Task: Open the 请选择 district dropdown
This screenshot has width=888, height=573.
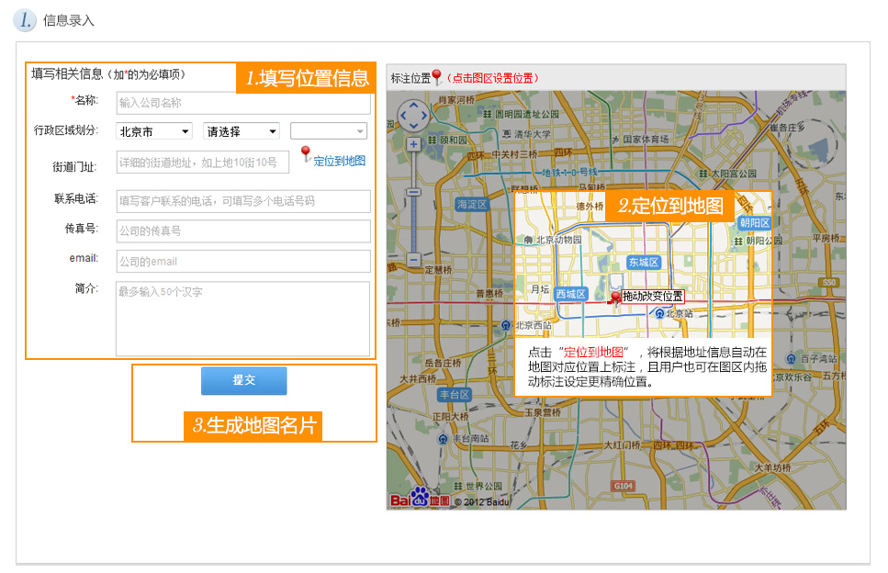Action: [x=242, y=131]
